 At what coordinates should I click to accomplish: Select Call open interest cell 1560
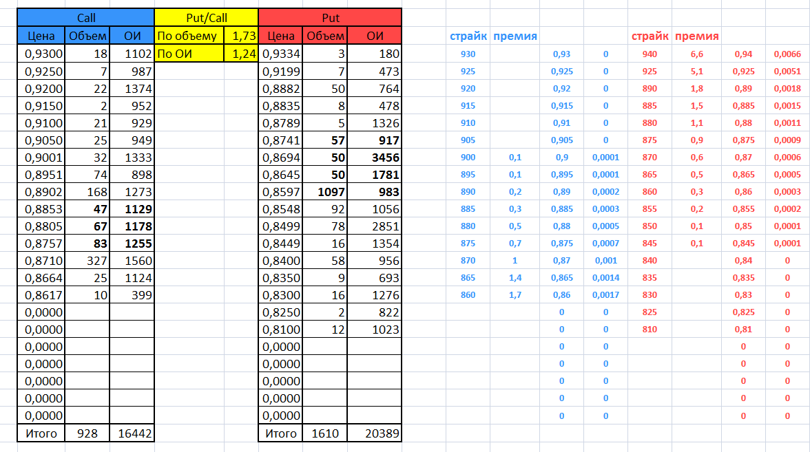point(132,261)
